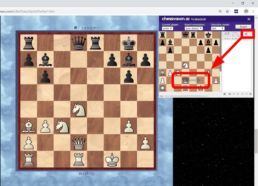
Task: Open the Detection mode dropdown showing fast
Action: tap(217, 28)
